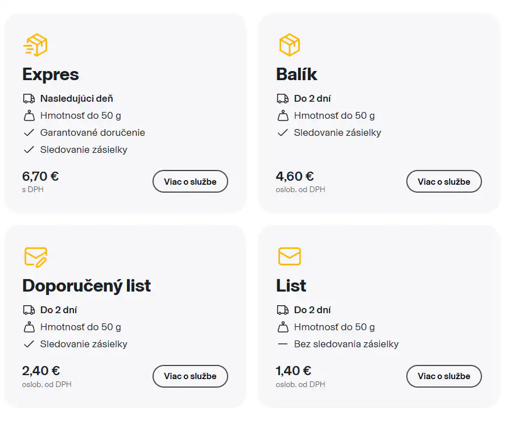Screen dimensions: 511x424
Task: Open Viac o službe for Doporučený list
Action: click(x=190, y=376)
